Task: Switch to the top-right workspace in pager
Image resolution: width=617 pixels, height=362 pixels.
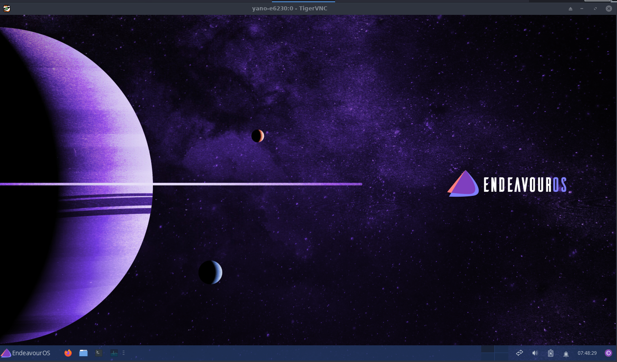Action: point(501,349)
